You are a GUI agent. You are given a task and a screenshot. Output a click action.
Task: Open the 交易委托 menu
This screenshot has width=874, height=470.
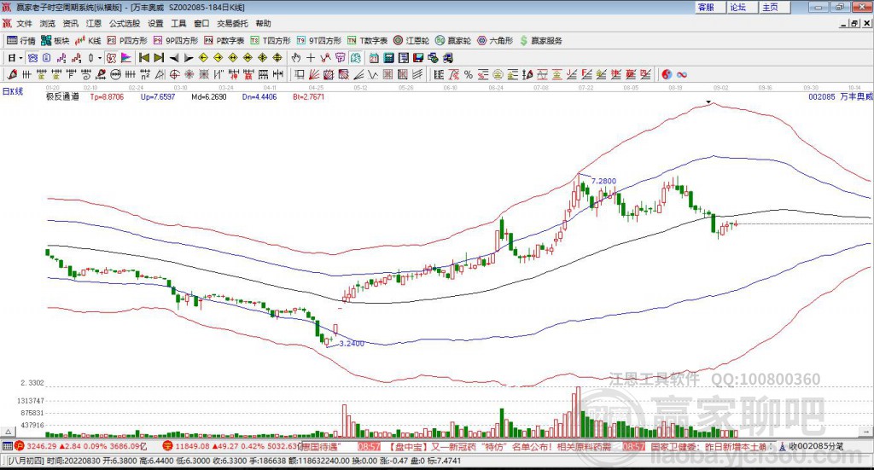(232, 23)
